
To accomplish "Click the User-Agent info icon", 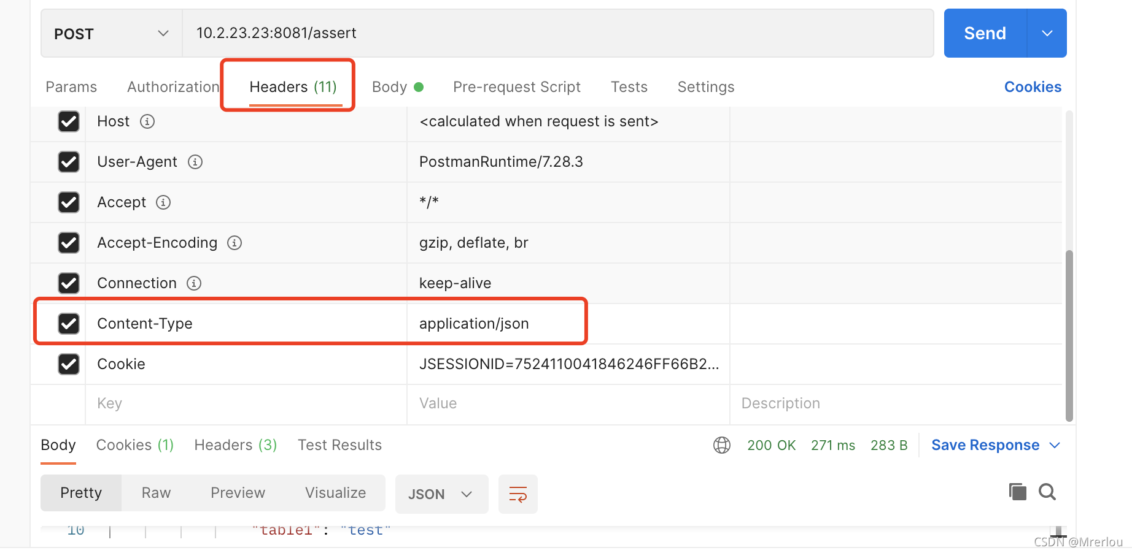I will click(x=195, y=162).
